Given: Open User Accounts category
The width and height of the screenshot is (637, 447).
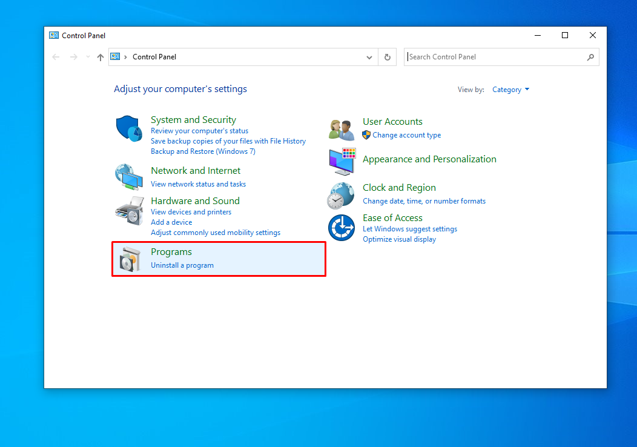Looking at the screenshot, I should tap(392, 122).
